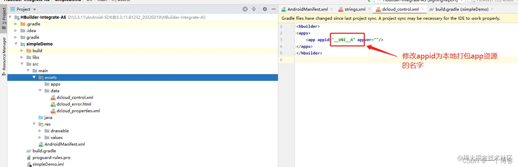Collapse the selected assets folder arrow

coord(34,78)
